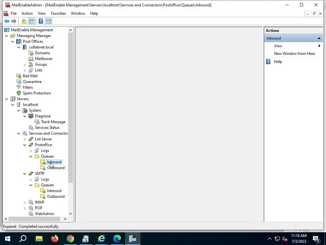
Task: Click the Messaging Manager envelope icon
Action: tap(12, 36)
